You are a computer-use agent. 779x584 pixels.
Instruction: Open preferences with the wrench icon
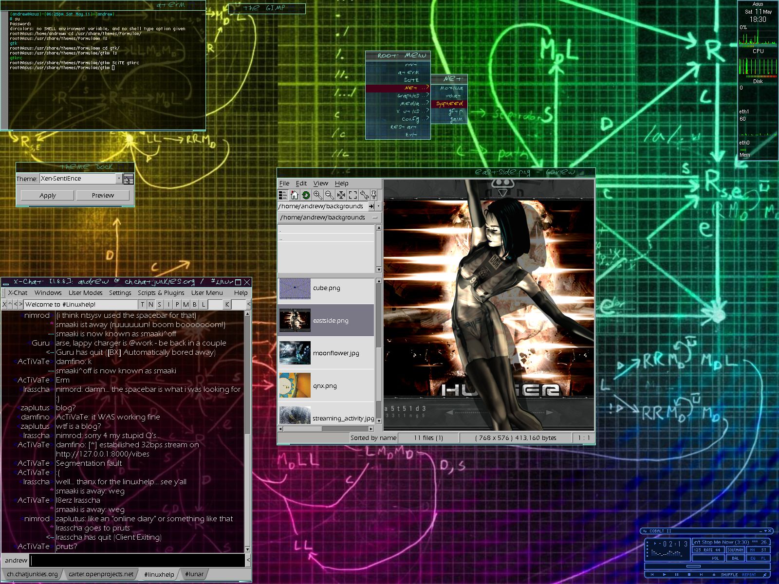(364, 195)
